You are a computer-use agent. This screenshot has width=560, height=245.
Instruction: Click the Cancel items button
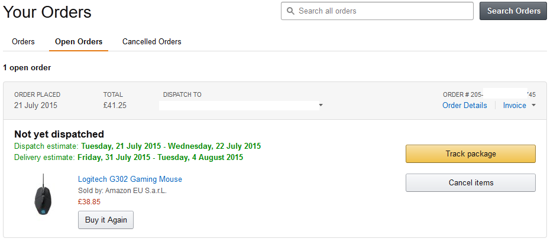pyautogui.click(x=470, y=183)
